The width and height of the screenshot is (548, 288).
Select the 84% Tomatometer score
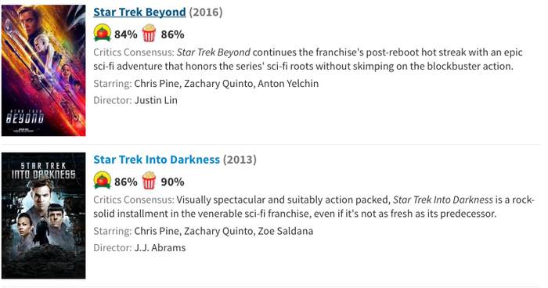[x=125, y=34]
